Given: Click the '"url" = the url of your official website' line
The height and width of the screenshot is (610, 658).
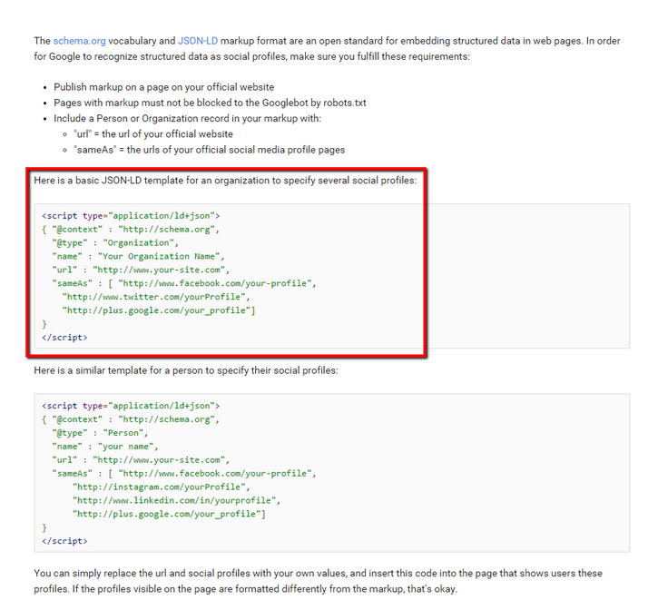Looking at the screenshot, I should coord(153,134).
